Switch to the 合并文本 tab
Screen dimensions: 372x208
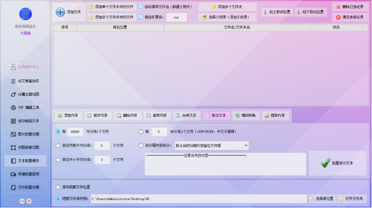pos(187,116)
